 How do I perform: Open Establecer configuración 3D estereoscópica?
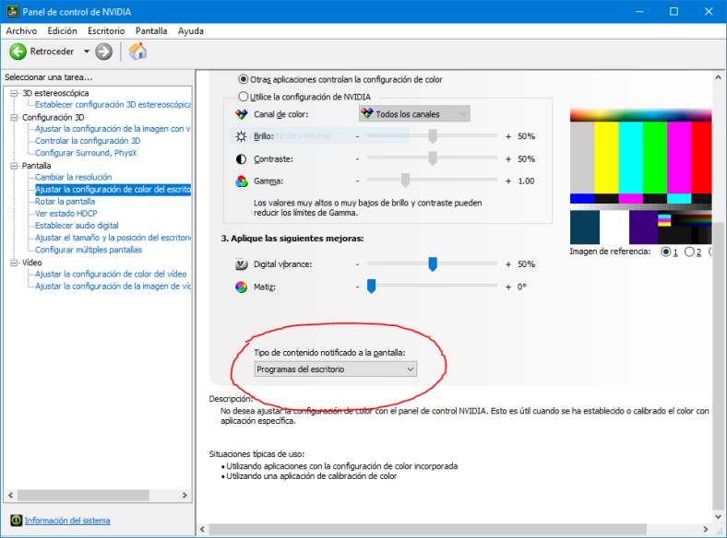click(113, 105)
